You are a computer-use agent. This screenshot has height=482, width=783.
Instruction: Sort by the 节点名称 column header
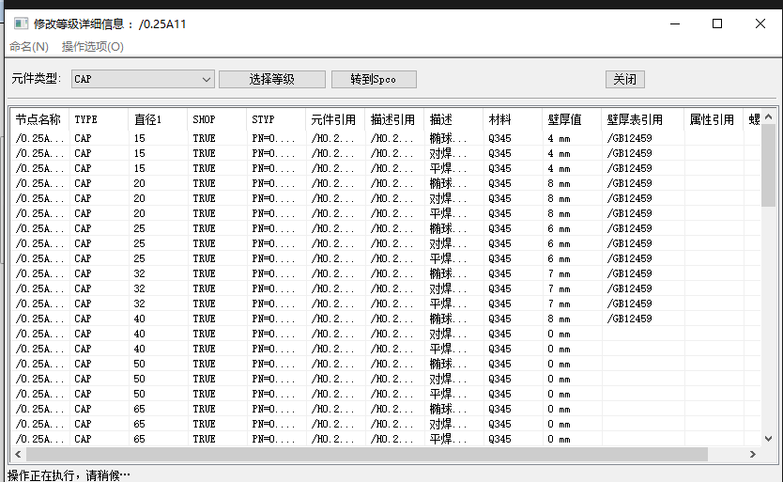[38, 119]
